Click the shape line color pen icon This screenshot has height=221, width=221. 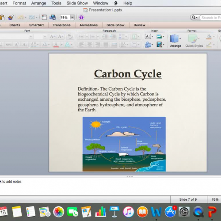point(209,45)
